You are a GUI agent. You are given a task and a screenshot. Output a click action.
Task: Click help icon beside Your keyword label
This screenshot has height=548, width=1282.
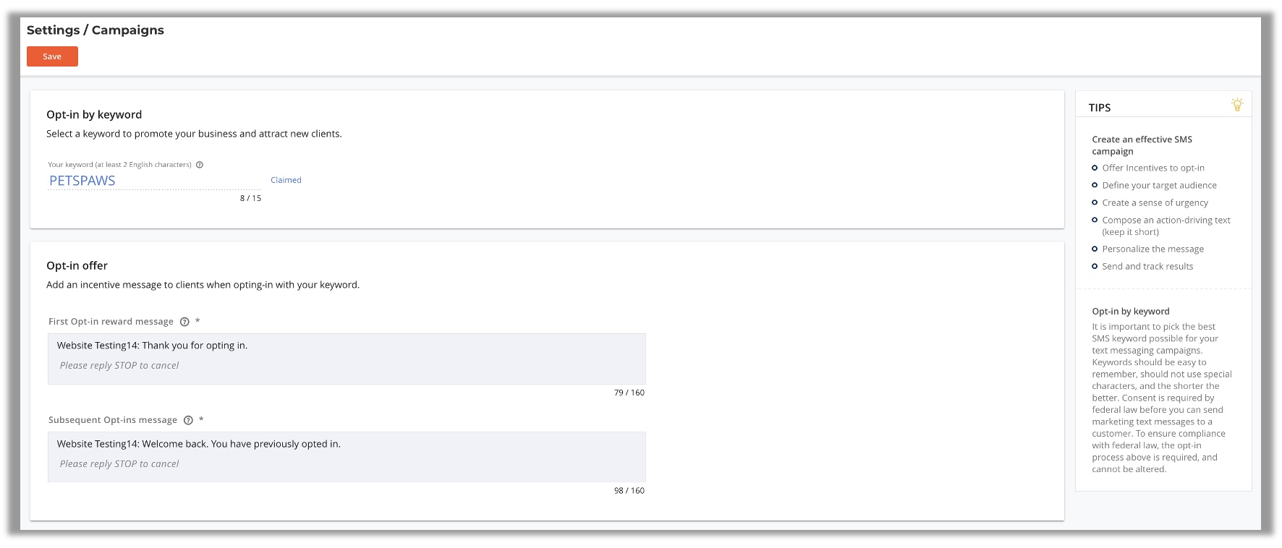pyautogui.click(x=200, y=165)
